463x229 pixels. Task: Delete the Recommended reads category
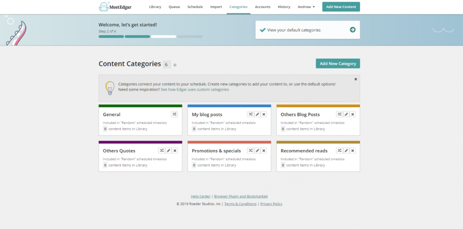click(x=353, y=151)
